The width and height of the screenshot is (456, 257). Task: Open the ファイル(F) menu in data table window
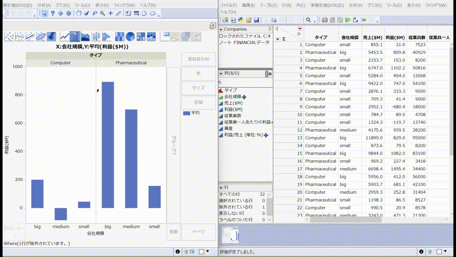coord(228,5)
